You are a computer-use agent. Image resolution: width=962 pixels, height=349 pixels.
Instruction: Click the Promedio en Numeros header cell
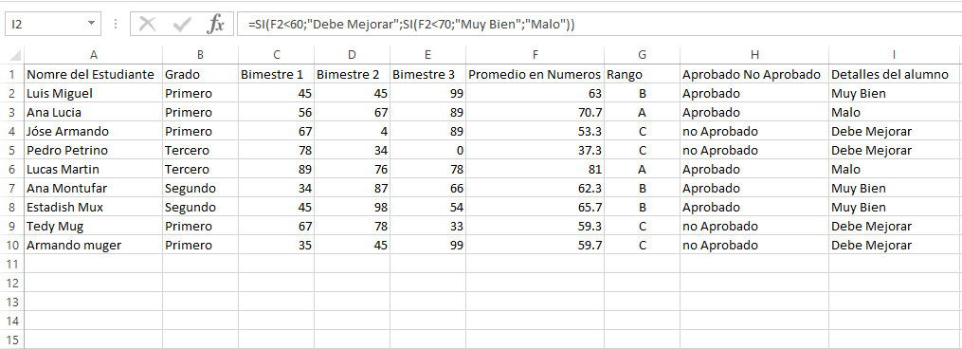[x=535, y=74]
